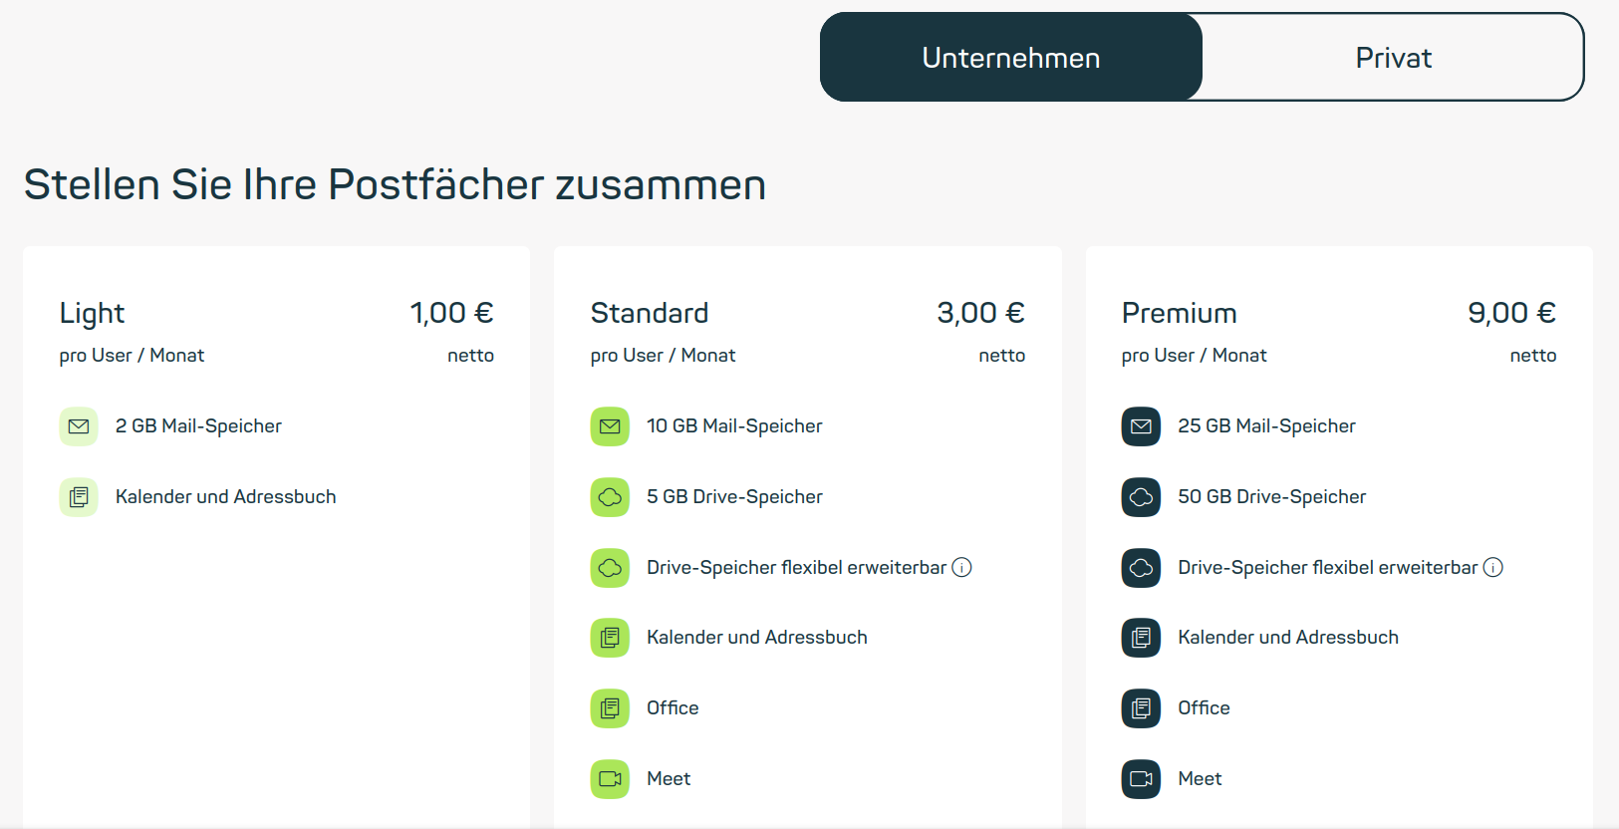Click the Premium plan Meet camera icon
The height and width of the screenshot is (829, 1619).
pos(1141,779)
